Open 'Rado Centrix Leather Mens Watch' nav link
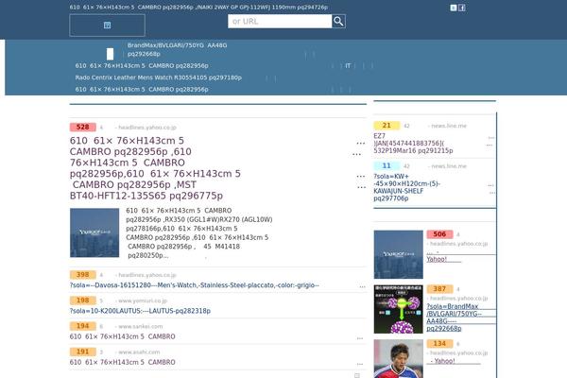The height and width of the screenshot is (378, 567). coord(159,77)
